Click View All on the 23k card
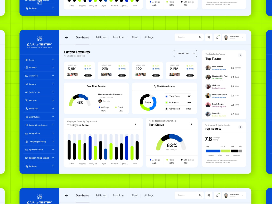 point(122,75)
